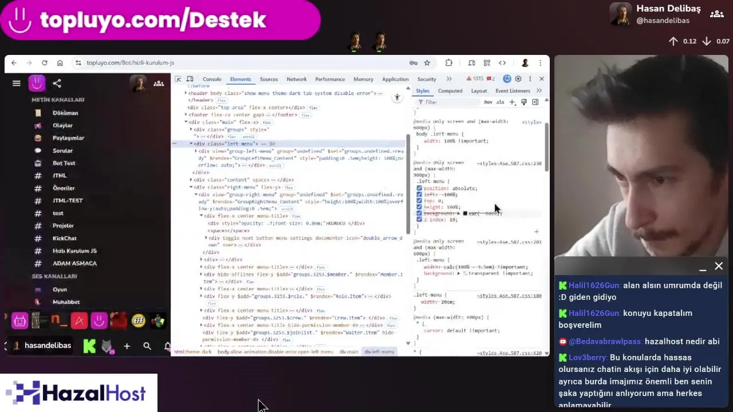Image resolution: width=733 pixels, height=412 pixels.
Task: Expand the header body node arrow
Action: pyautogui.click(x=186, y=93)
